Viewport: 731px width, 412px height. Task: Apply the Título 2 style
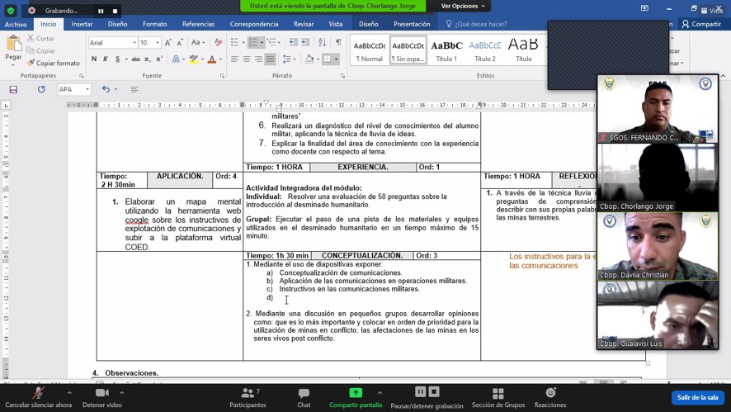pyautogui.click(x=485, y=50)
